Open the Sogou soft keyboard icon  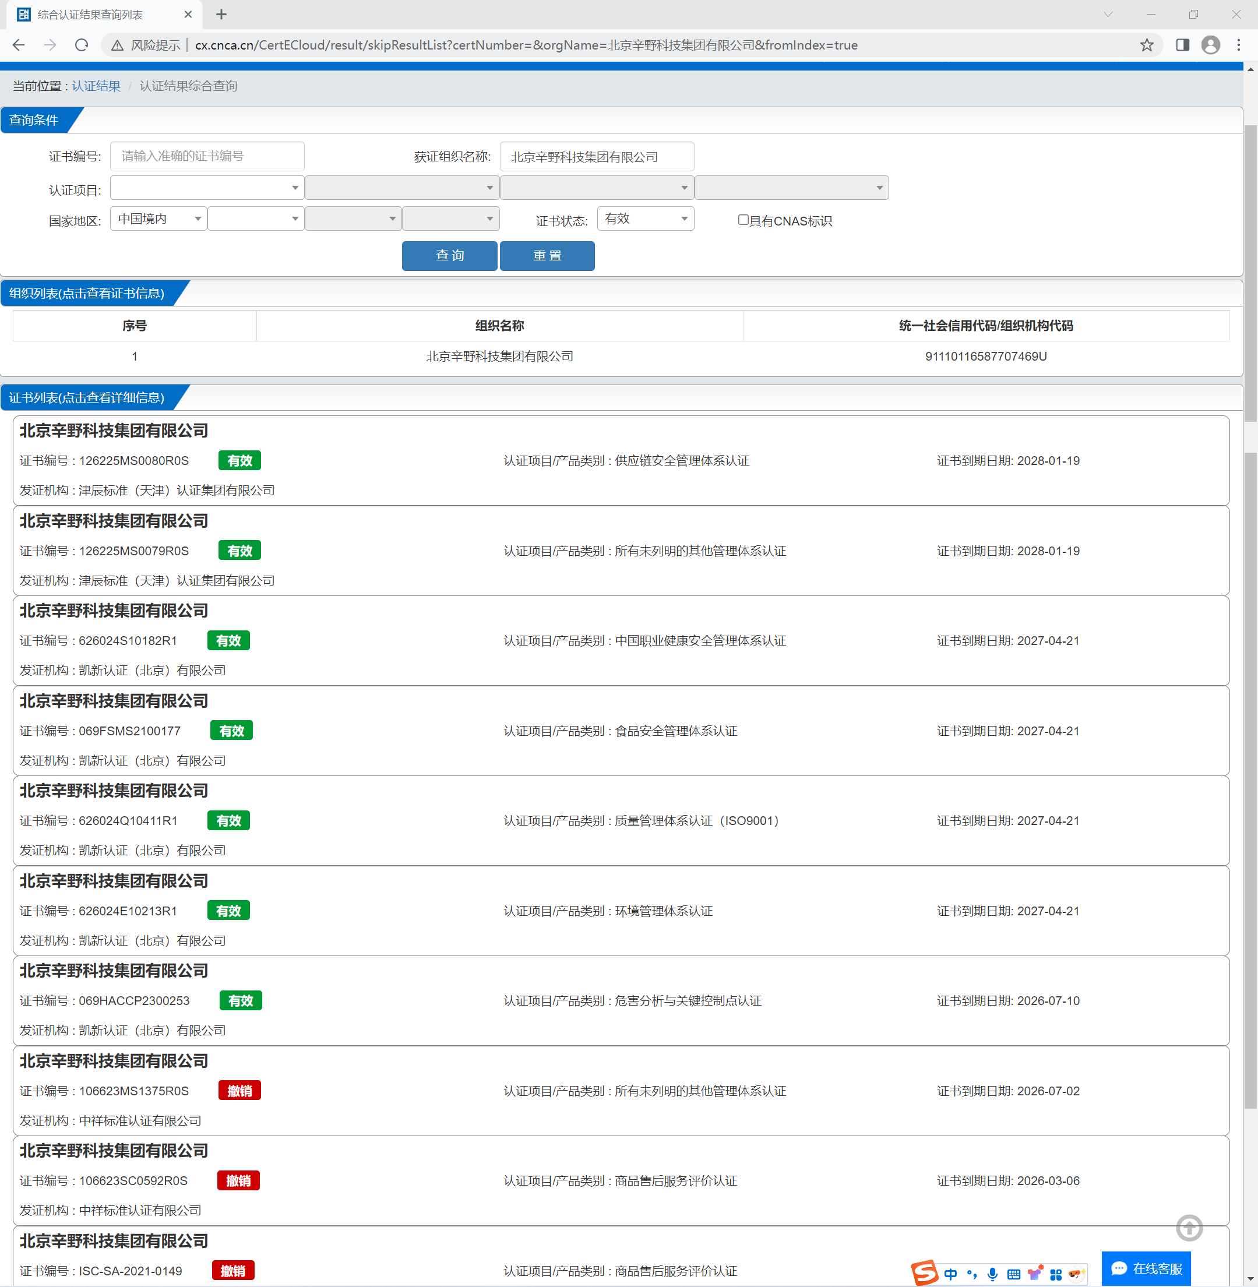(1013, 1274)
